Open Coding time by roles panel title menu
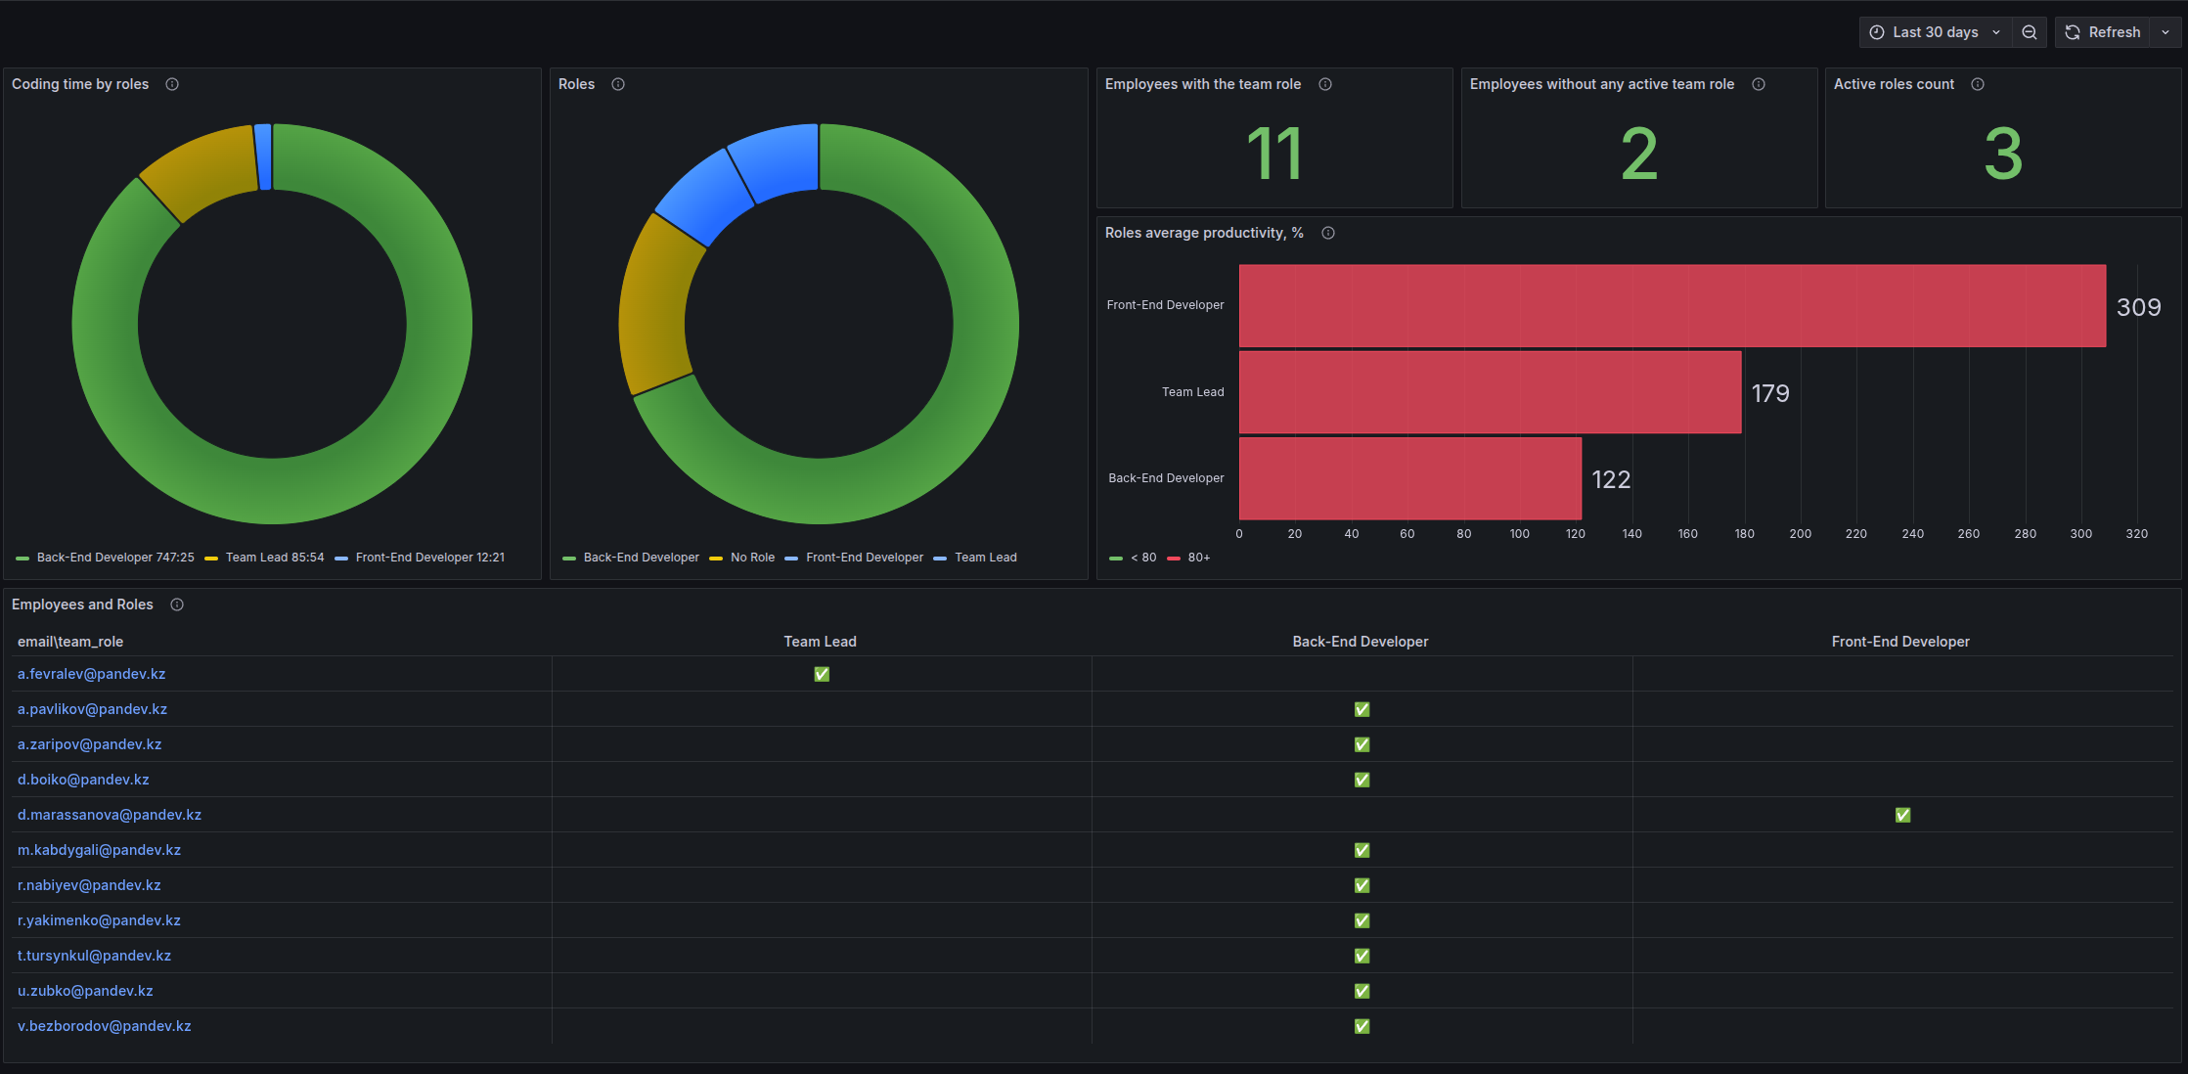 click(x=80, y=84)
